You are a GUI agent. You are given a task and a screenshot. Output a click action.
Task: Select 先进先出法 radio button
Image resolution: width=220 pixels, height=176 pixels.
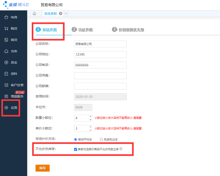[x=101, y=139]
